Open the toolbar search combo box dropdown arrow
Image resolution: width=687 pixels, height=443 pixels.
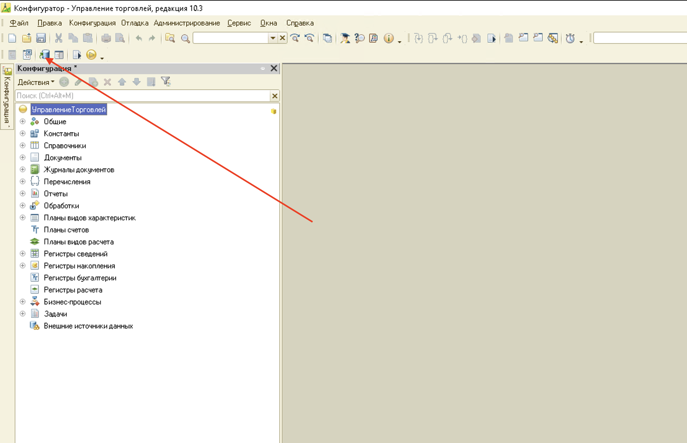273,38
